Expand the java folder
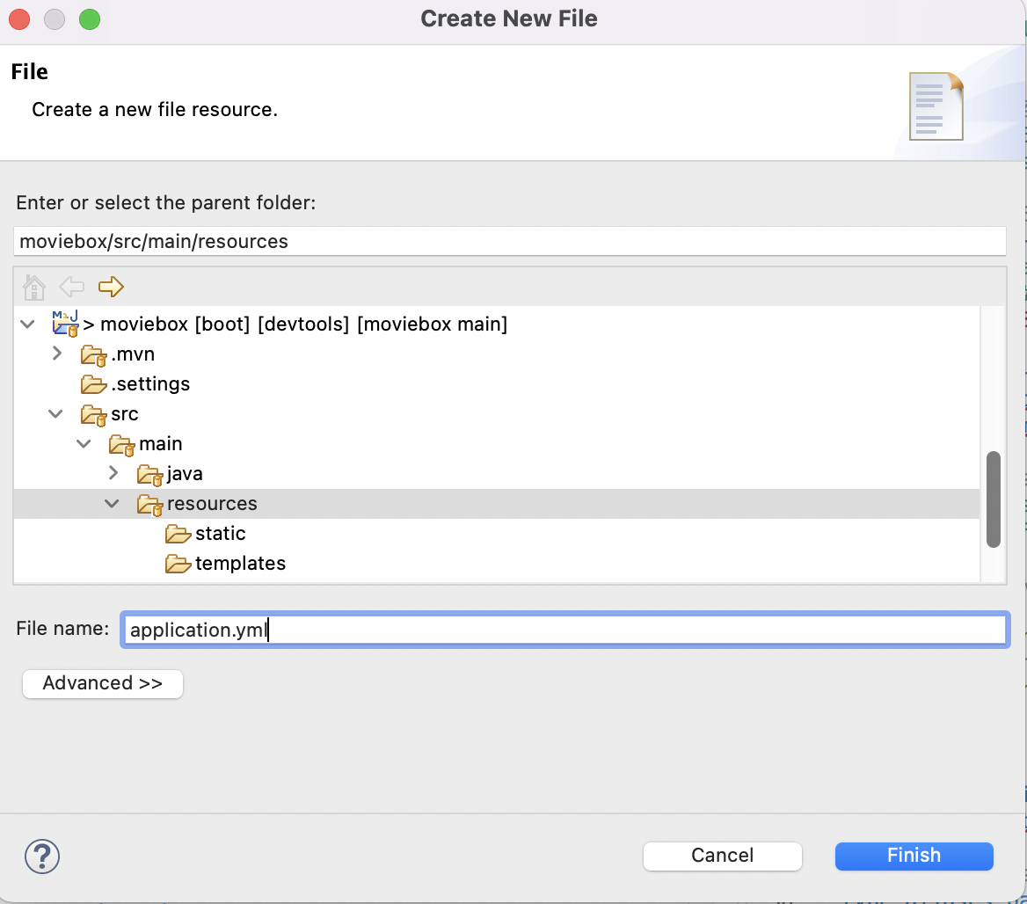Image resolution: width=1027 pixels, height=904 pixels. click(x=113, y=473)
